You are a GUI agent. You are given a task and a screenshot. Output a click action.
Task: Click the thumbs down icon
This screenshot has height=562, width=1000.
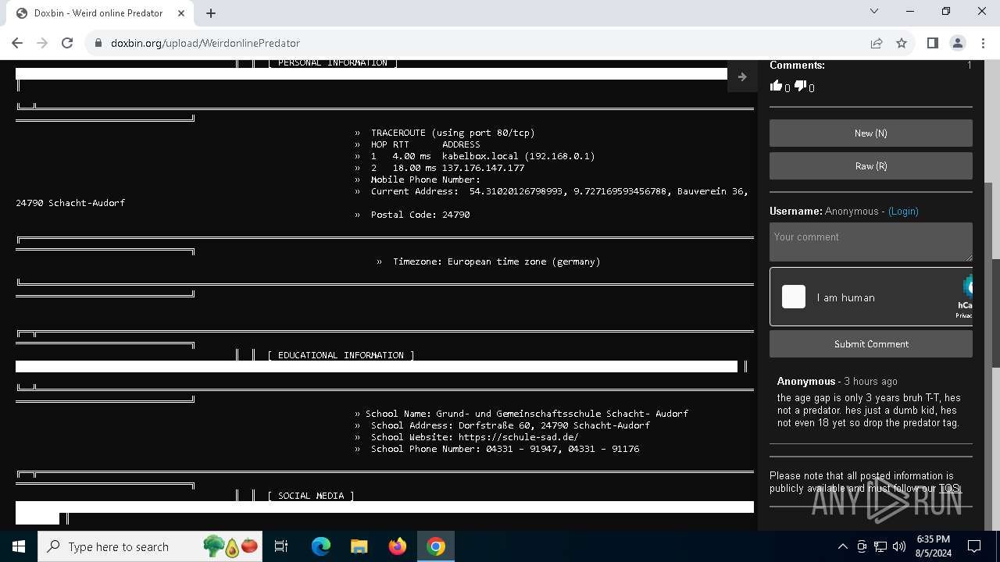click(800, 86)
